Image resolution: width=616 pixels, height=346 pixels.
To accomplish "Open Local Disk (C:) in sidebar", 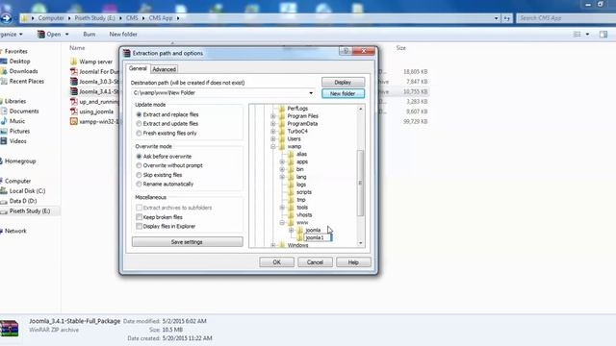I will pos(27,190).
